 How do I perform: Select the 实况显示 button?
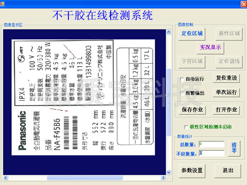210,48
